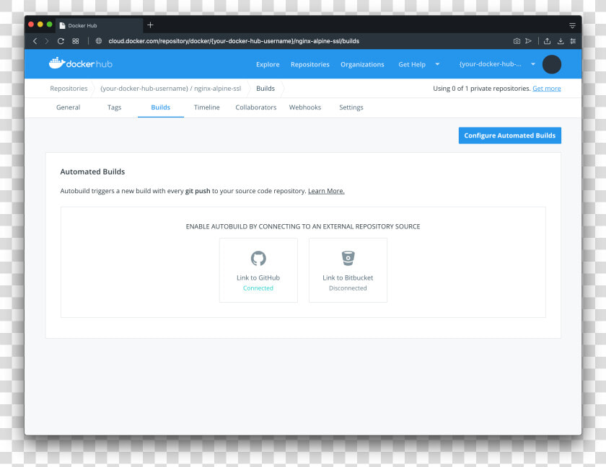Click the private repositories usage text
Screen dimensions: 606x467
(x=482, y=89)
